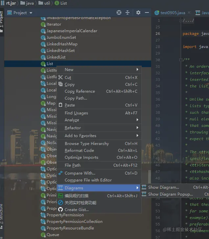Expand the Add to Favorites submenu arrow

(x=137, y=135)
